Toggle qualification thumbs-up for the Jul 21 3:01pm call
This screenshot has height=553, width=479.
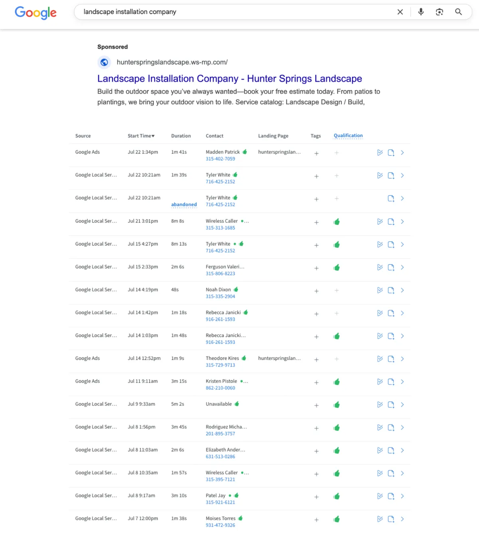336,222
